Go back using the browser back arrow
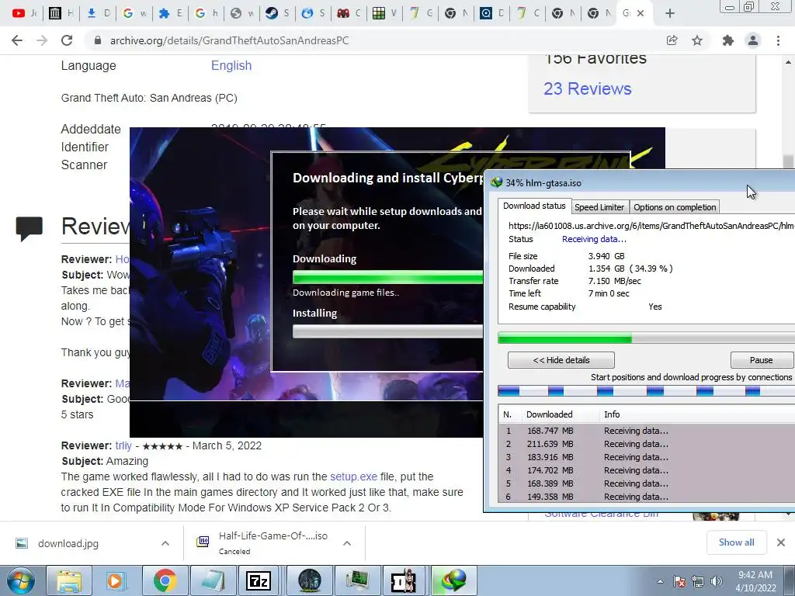Image resolution: width=795 pixels, height=596 pixels. 17,40
